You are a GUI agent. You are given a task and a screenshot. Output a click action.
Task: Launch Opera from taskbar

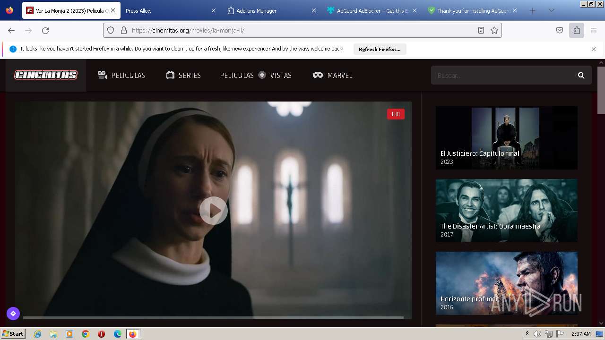click(x=101, y=334)
